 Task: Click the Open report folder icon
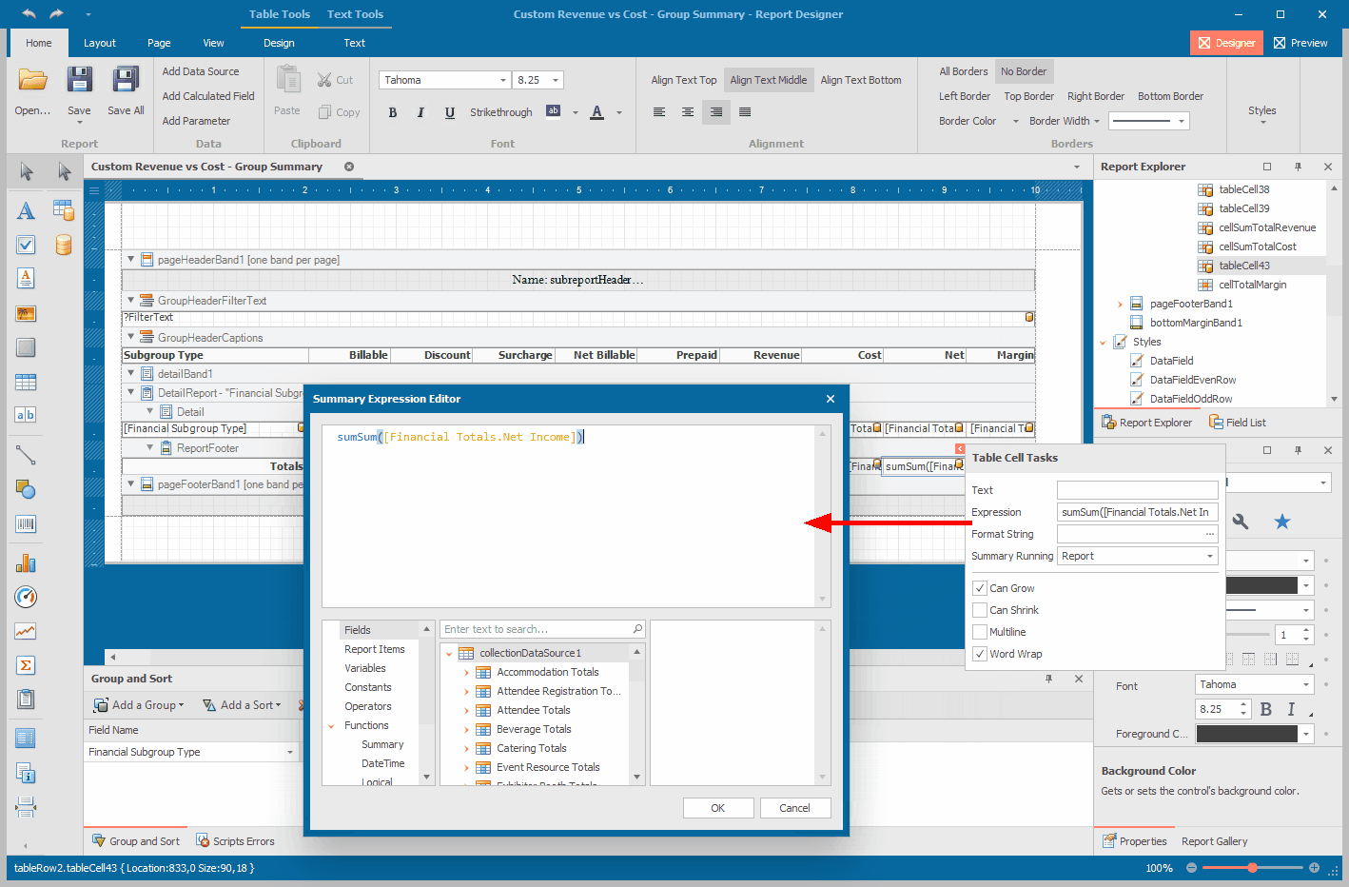[x=32, y=80]
